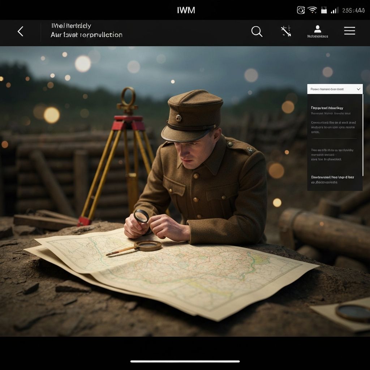Expand the dropdown chevron on the info panel
Viewport: 370px width, 370px height.
[x=358, y=89]
